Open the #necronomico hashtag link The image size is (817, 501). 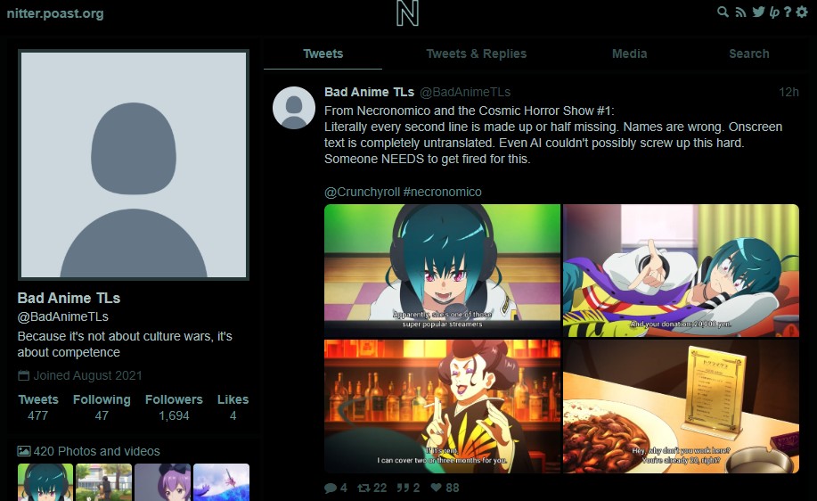coord(443,192)
